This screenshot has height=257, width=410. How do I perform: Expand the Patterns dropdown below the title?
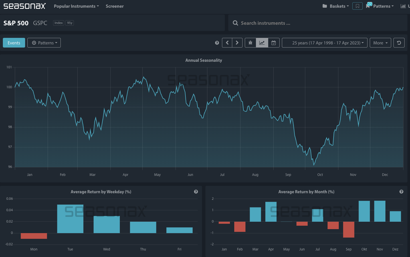pos(44,43)
